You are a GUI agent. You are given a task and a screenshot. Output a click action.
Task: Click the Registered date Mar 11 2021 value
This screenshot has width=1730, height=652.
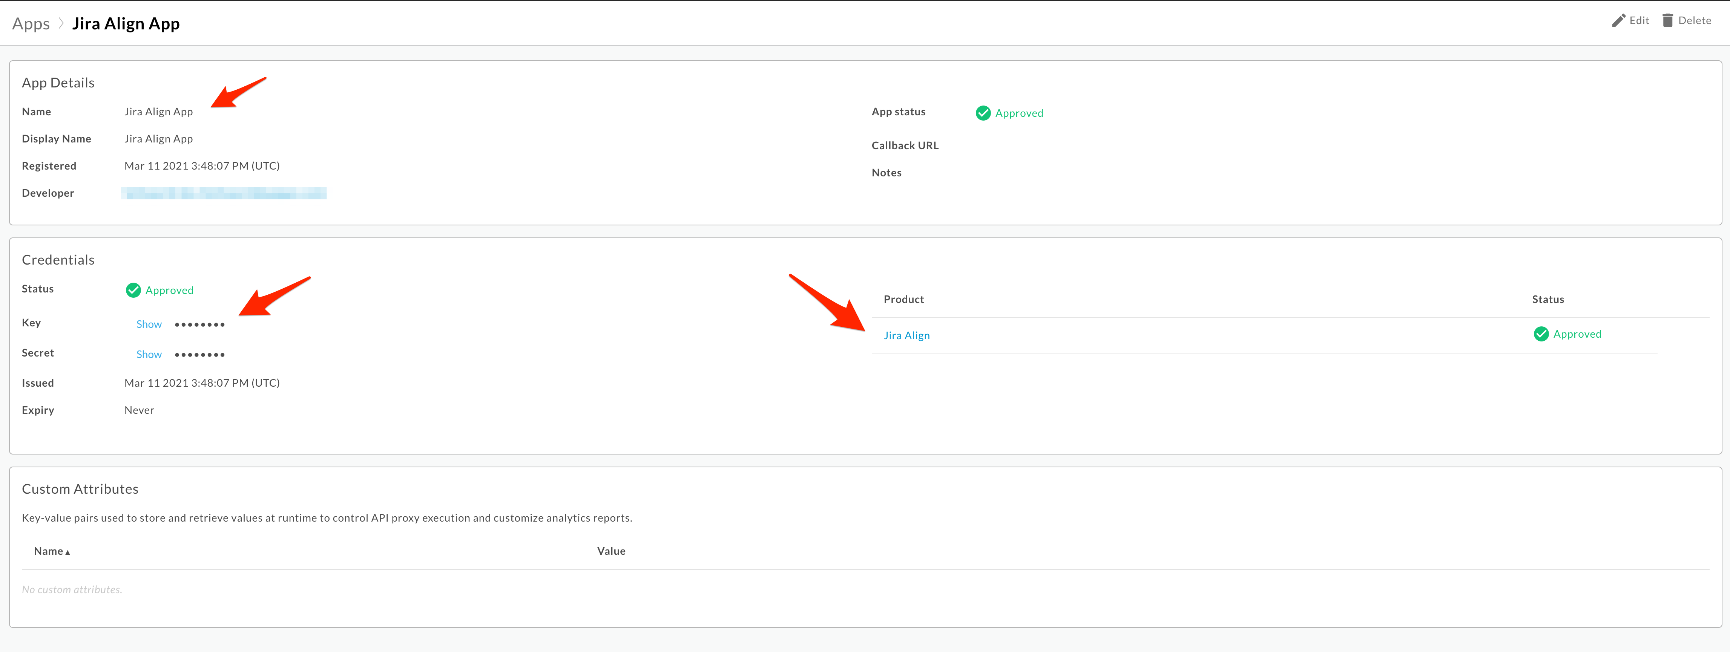point(202,166)
